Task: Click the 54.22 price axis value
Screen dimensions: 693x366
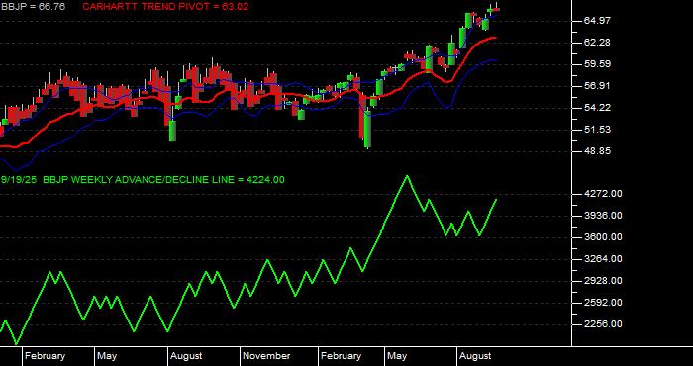Action: (597, 108)
